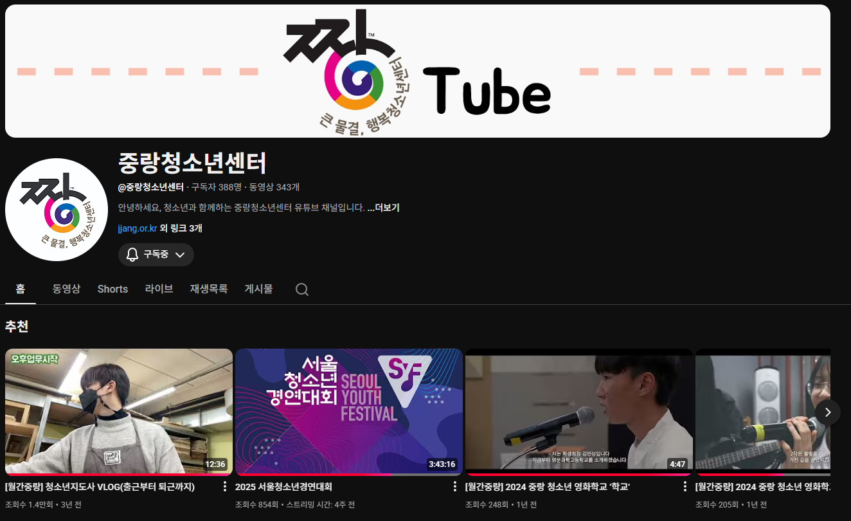This screenshot has width=851, height=521.
Task: Click title [월간중랑] 청소년지도사 VLOG(출근부터 퇴근까지)
Action: [x=100, y=487]
